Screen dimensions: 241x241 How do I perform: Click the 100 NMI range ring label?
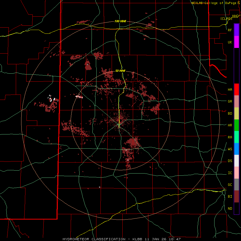click(120, 21)
